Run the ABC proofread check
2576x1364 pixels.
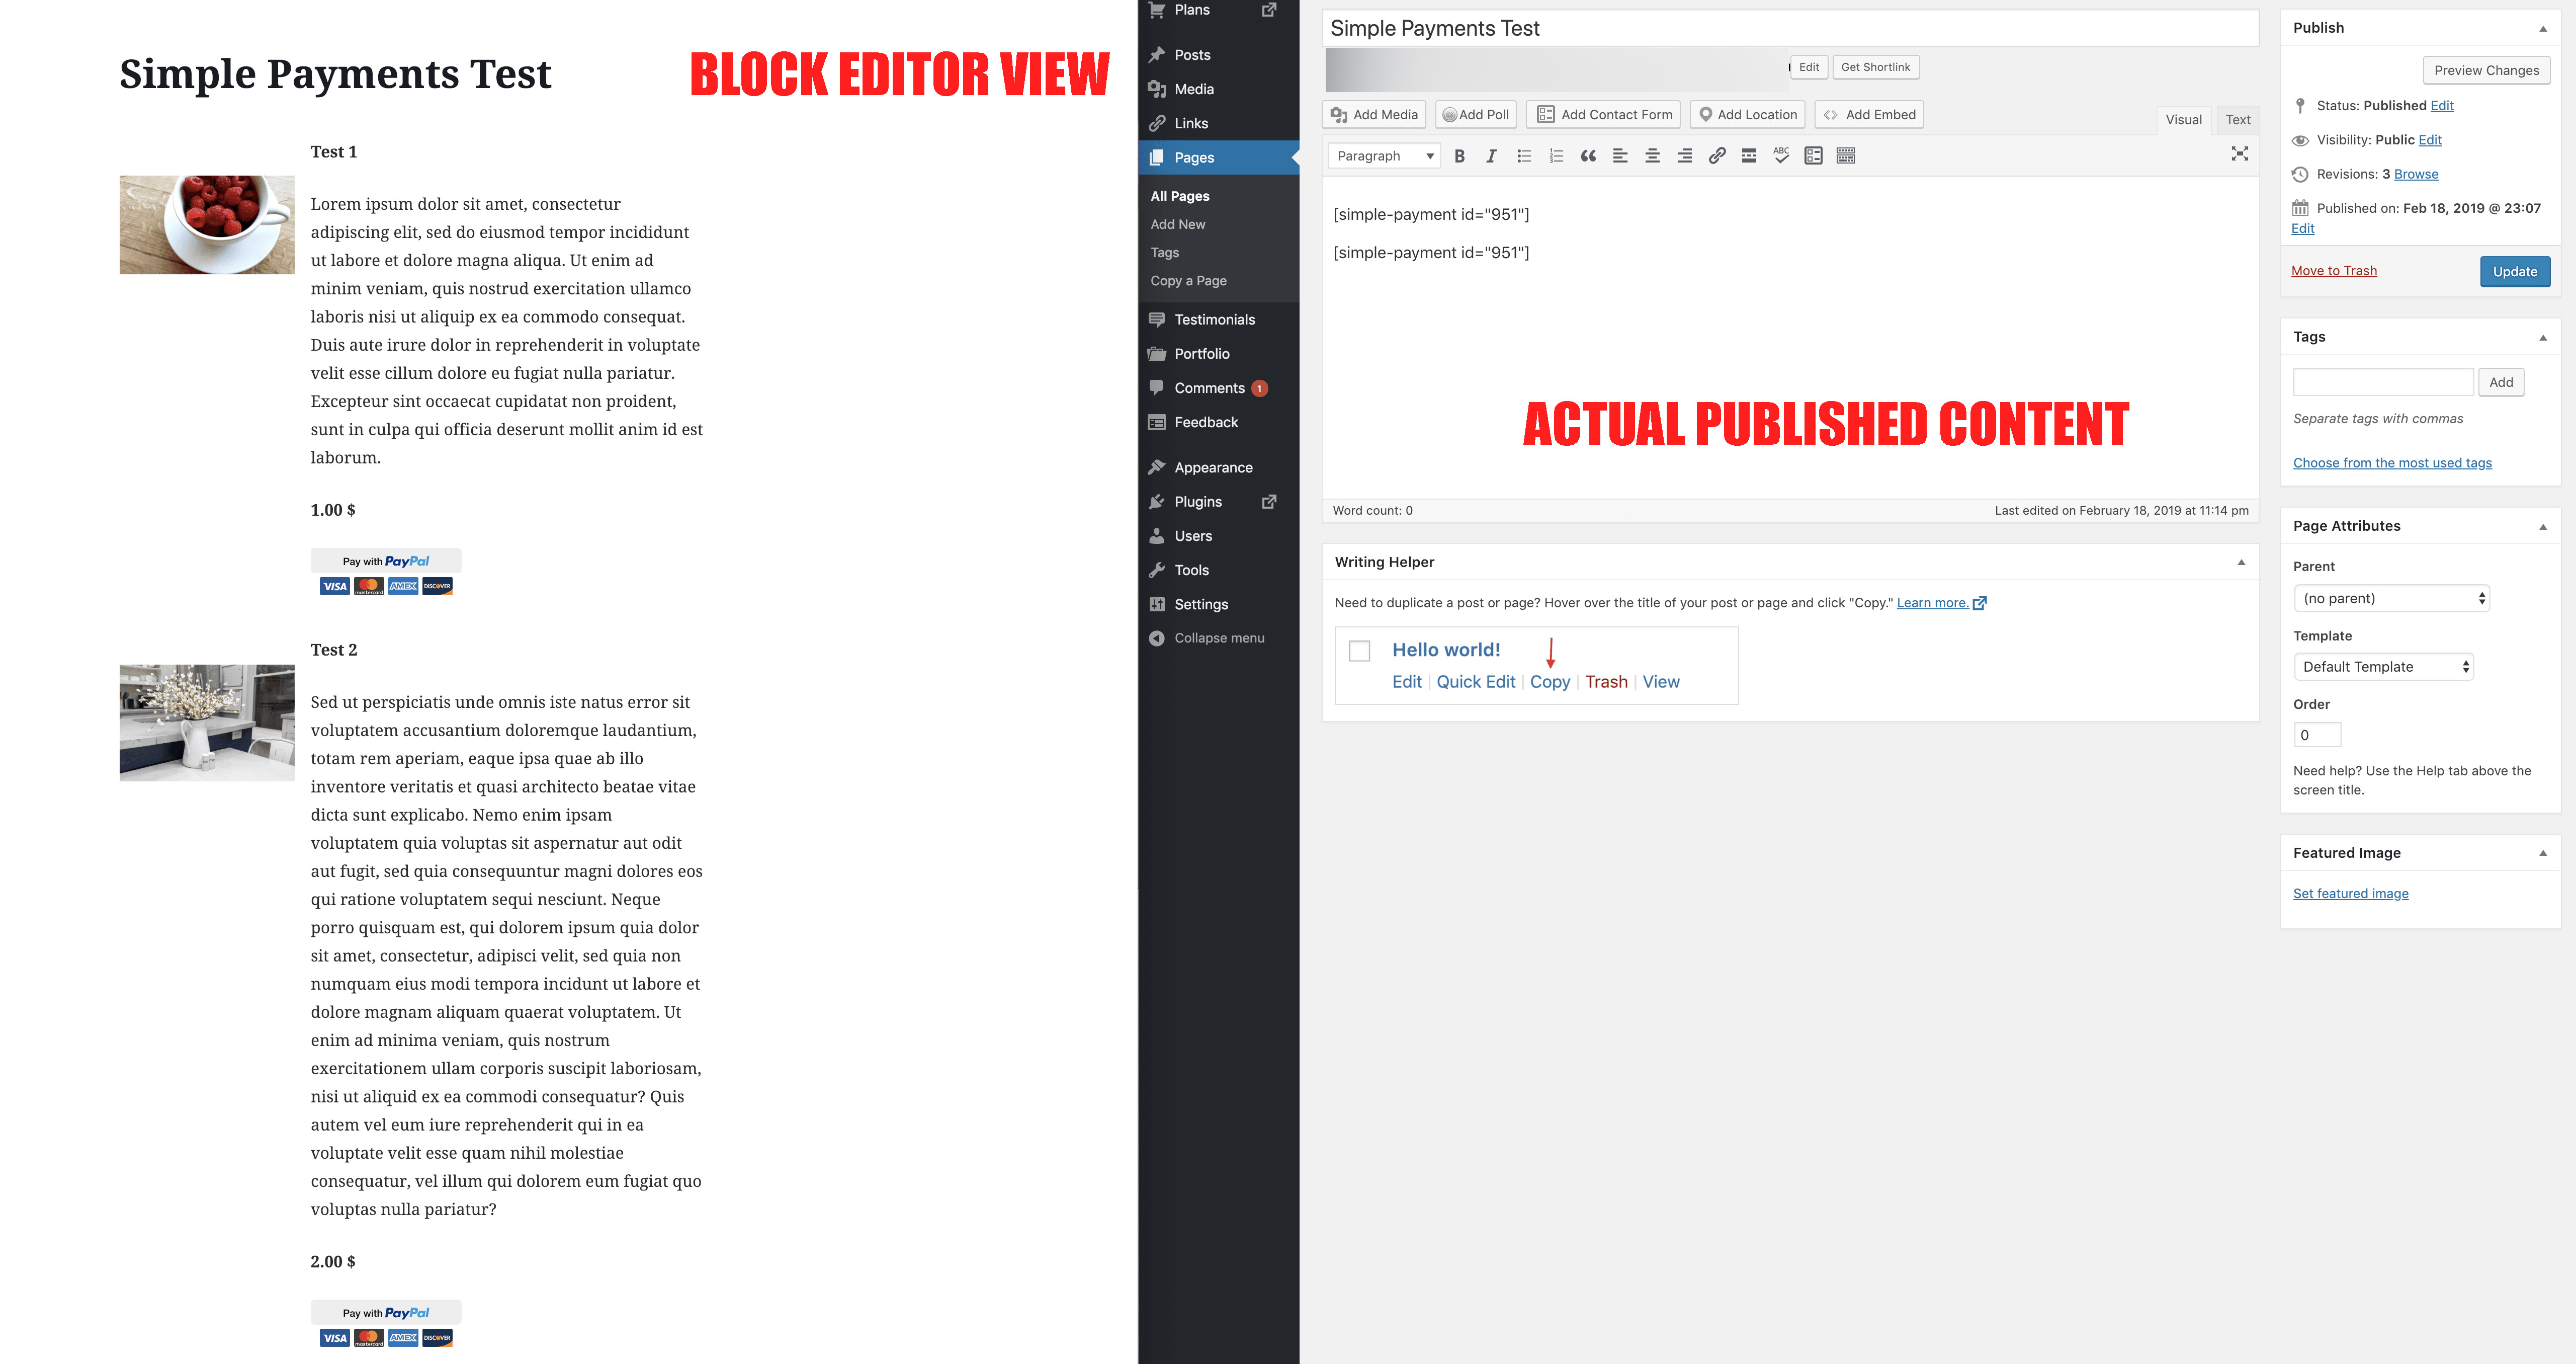click(x=1781, y=156)
